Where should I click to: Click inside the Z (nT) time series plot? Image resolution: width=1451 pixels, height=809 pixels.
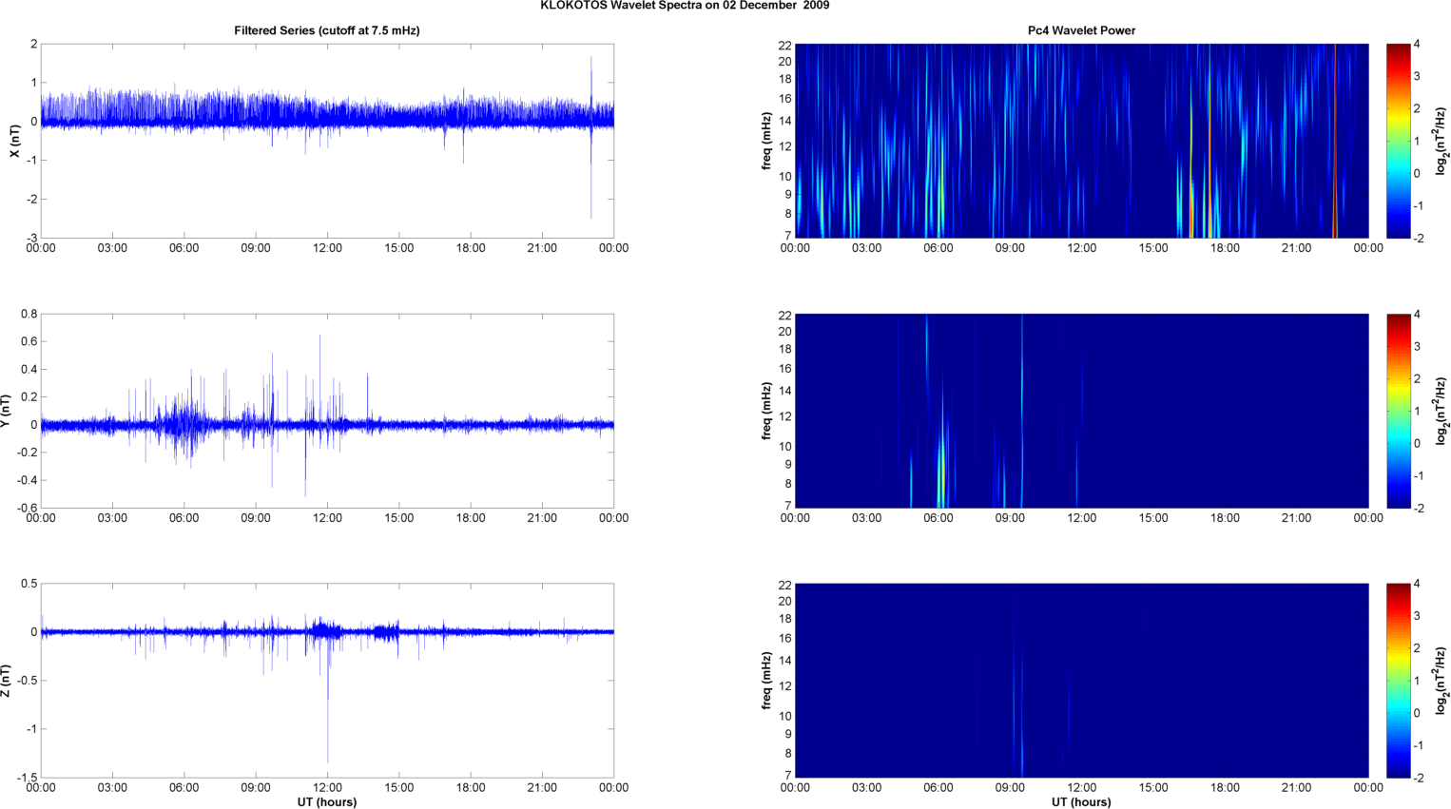coord(456,703)
